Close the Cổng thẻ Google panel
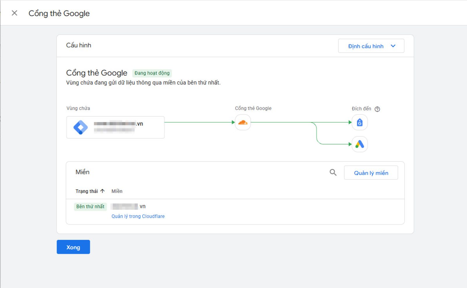Viewport: 467px width, 288px height. [x=14, y=13]
